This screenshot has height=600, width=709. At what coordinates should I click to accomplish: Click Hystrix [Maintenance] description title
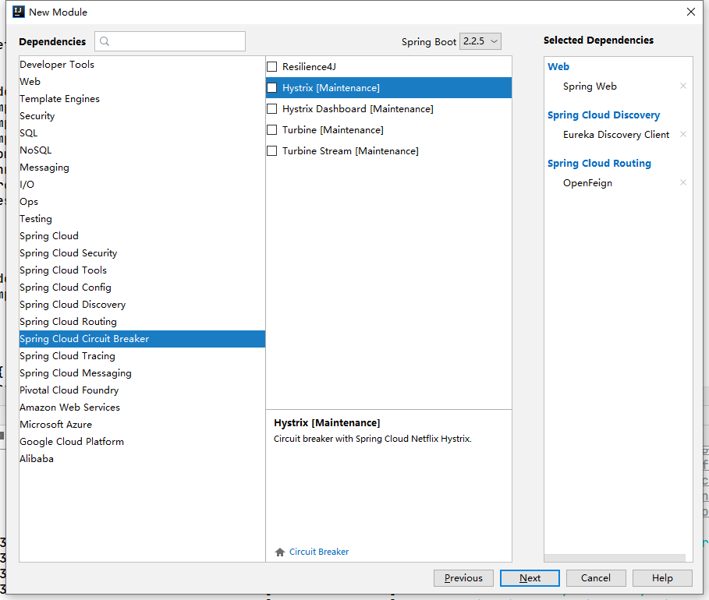(327, 423)
